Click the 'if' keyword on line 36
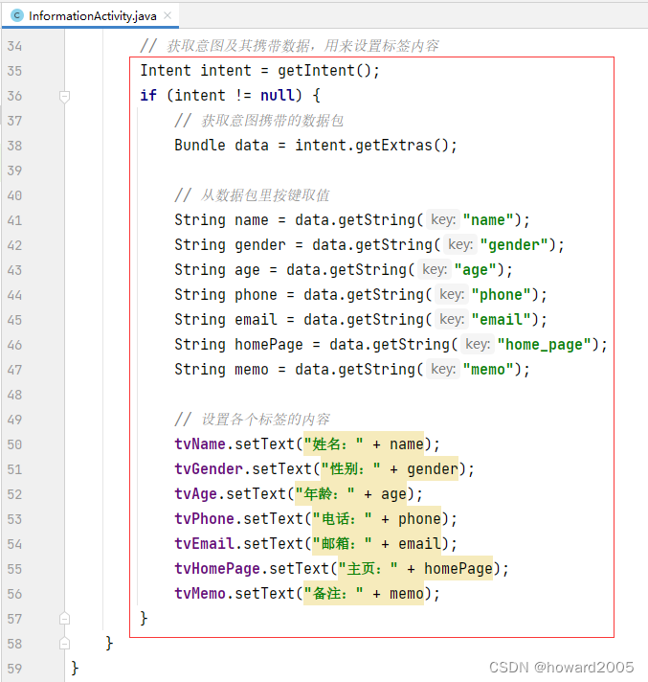Image resolution: width=648 pixels, height=682 pixels. (x=148, y=95)
